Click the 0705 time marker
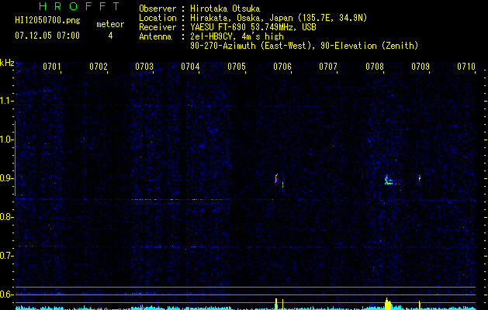The height and width of the screenshot is (310, 488). point(237,67)
